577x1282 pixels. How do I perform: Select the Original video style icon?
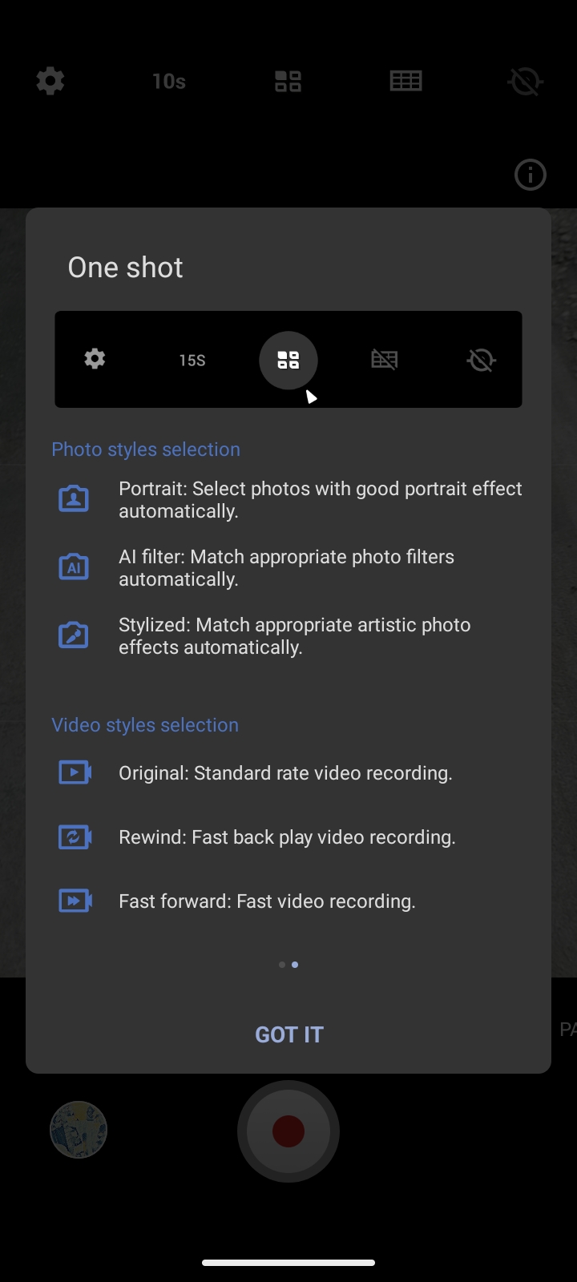[75, 772]
